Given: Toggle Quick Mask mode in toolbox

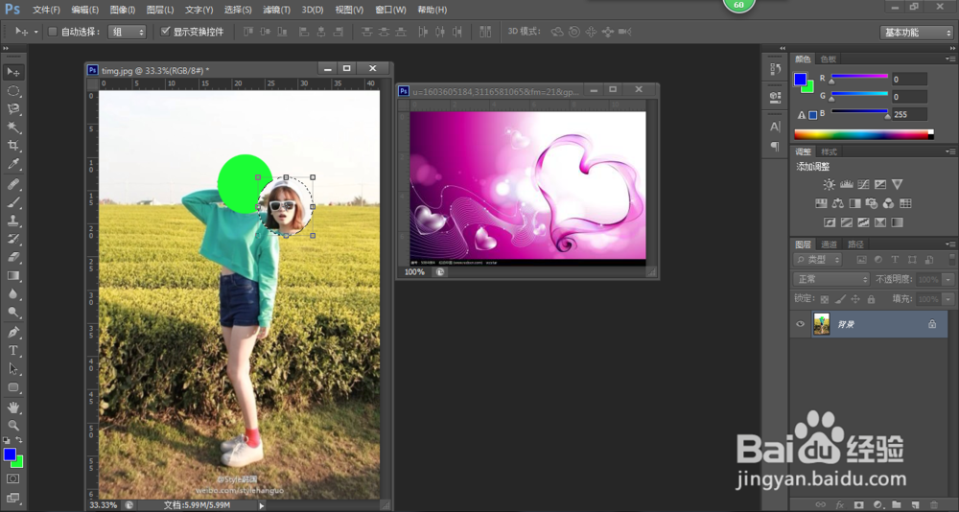Looking at the screenshot, I should click(x=12, y=478).
